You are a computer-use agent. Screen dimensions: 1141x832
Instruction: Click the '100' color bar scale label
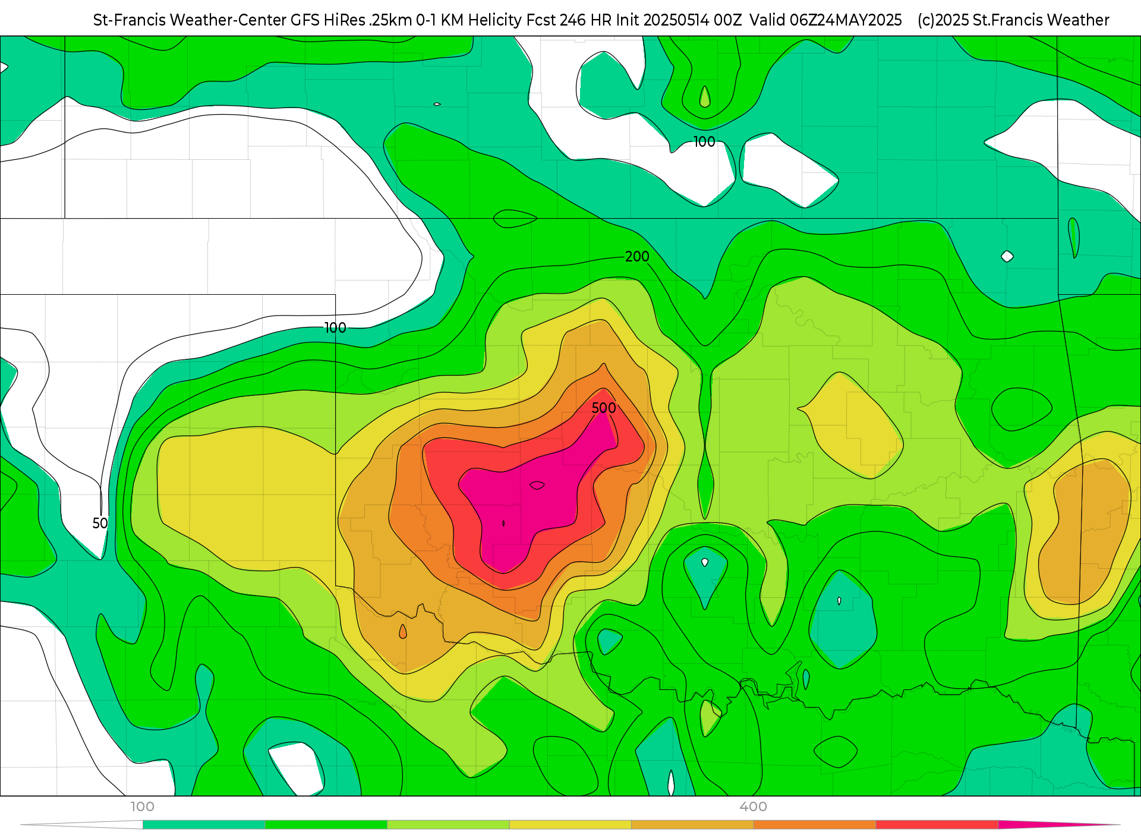click(143, 806)
